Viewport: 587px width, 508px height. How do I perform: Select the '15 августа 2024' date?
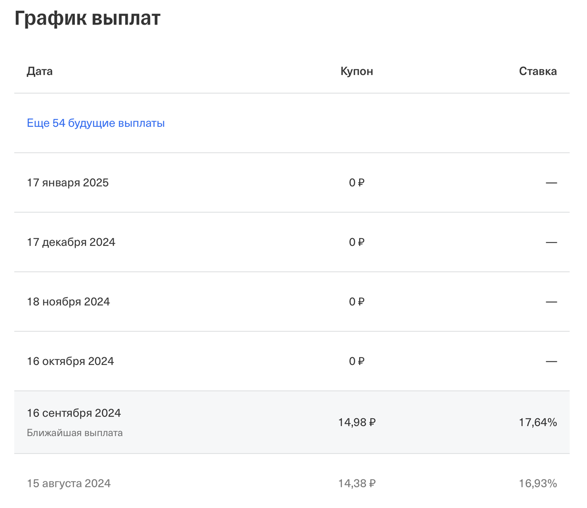click(69, 484)
